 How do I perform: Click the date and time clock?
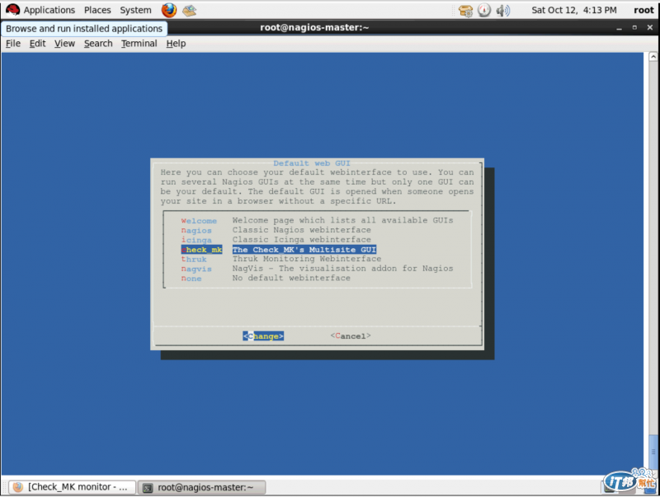pos(573,10)
